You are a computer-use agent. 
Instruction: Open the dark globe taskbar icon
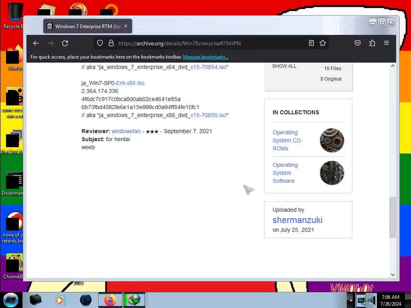click(85, 300)
